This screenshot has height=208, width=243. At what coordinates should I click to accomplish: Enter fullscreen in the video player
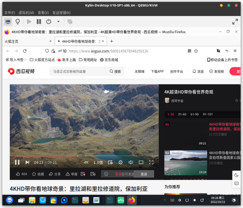point(151,162)
